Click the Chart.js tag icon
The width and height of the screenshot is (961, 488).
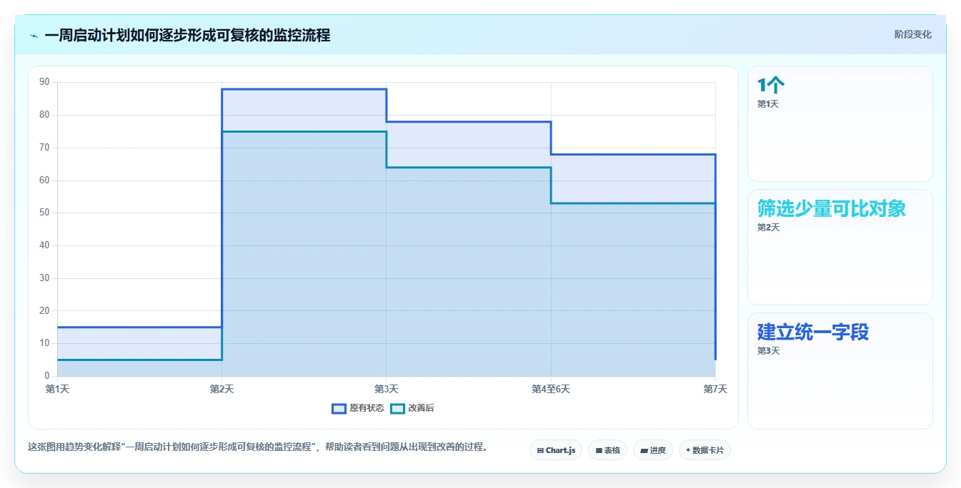540,451
